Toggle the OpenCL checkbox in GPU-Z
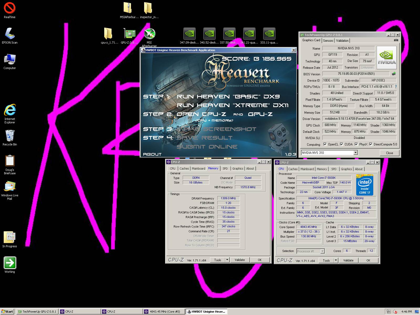 (325, 144)
